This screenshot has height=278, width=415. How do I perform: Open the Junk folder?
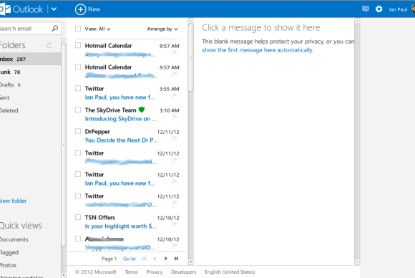click(x=30, y=72)
